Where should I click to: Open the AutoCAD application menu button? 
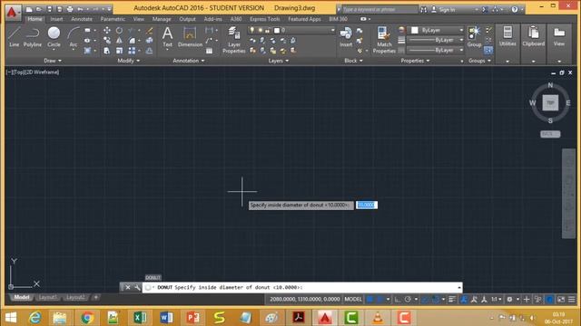(x=13, y=12)
